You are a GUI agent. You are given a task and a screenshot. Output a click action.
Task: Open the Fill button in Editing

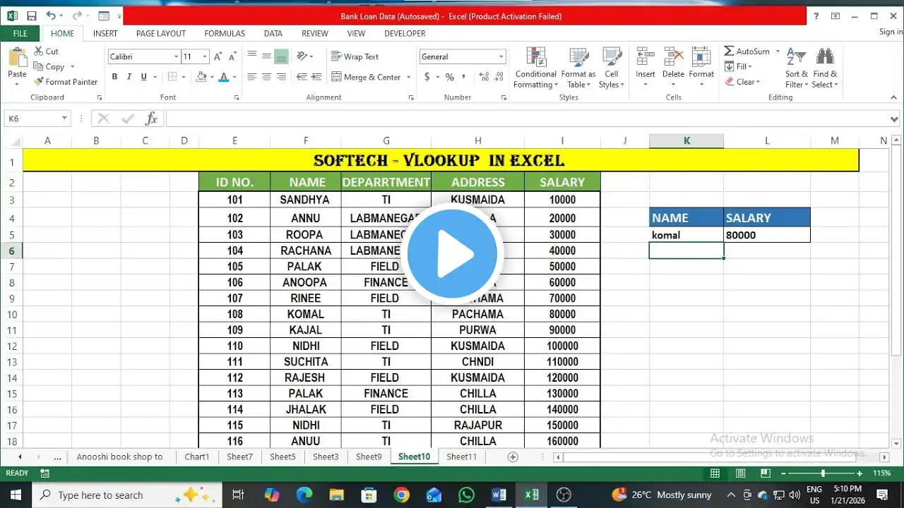(738, 66)
